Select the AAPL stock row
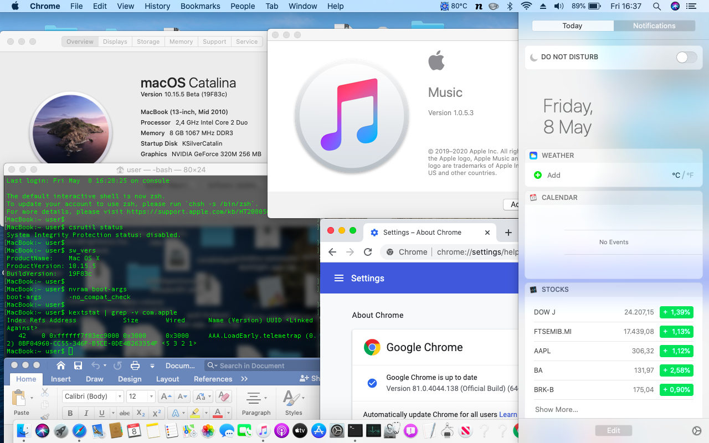Image resolution: width=709 pixels, height=443 pixels. click(614, 351)
